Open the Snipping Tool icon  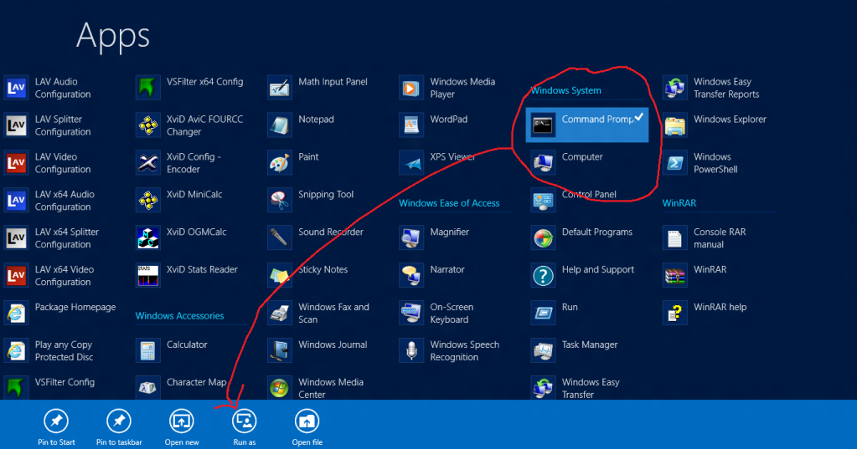click(279, 201)
